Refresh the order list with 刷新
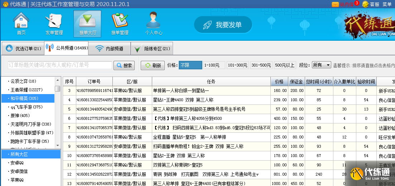This screenshot has width=395, height=186. tap(153, 65)
